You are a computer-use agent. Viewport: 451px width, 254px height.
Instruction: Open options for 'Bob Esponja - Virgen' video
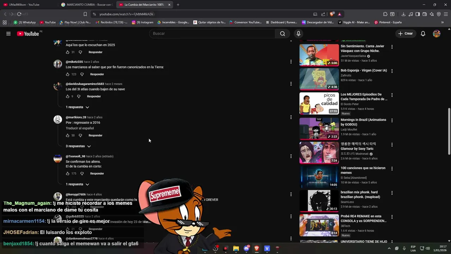click(x=392, y=71)
